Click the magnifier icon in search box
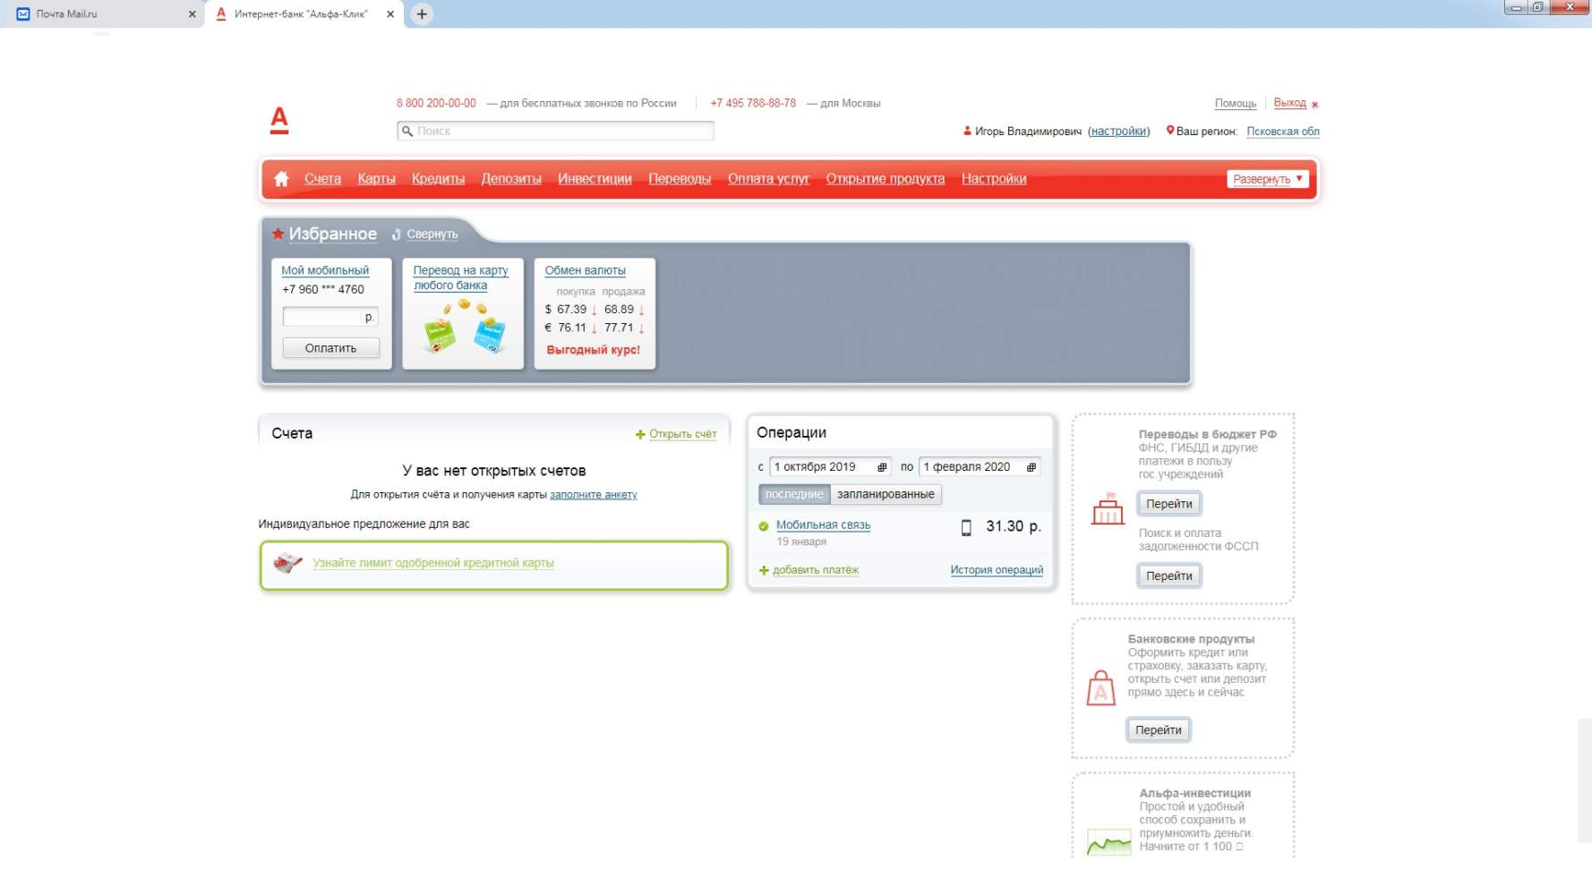Image resolution: width=1592 pixels, height=895 pixels. coord(407,132)
